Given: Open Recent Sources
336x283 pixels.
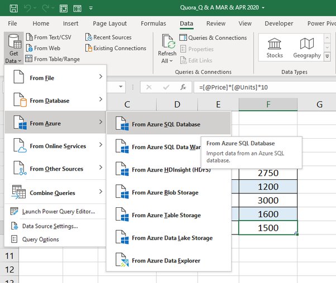Looking at the screenshot, I should [x=108, y=37].
